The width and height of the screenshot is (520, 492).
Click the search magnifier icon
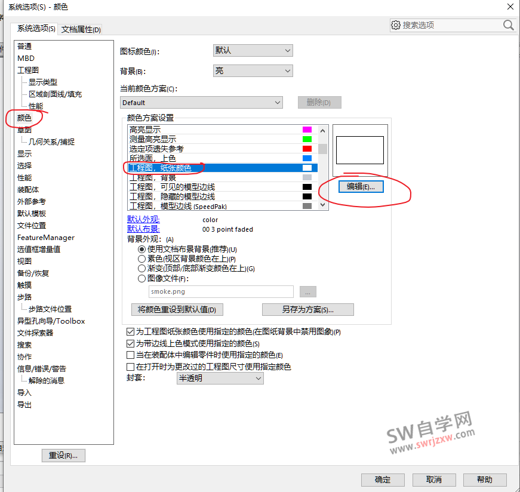[x=508, y=25]
